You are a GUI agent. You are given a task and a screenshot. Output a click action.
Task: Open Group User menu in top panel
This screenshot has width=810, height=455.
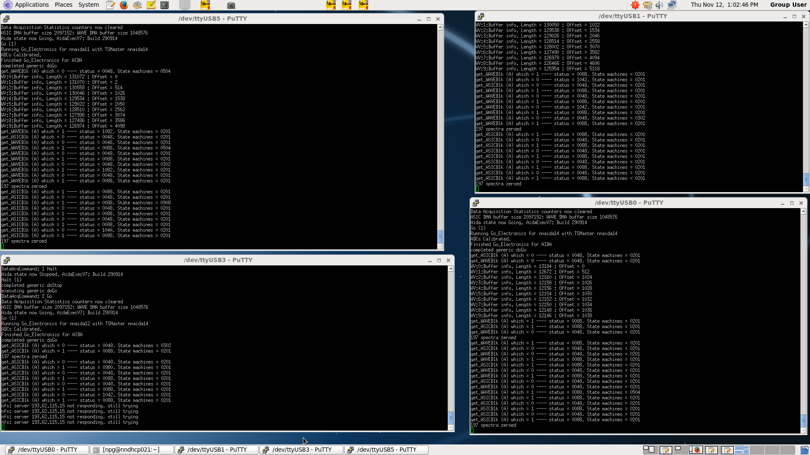(x=788, y=5)
